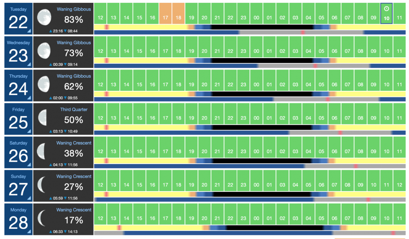Click the clock icon on Tuesday's hour 10

pos(387,9)
